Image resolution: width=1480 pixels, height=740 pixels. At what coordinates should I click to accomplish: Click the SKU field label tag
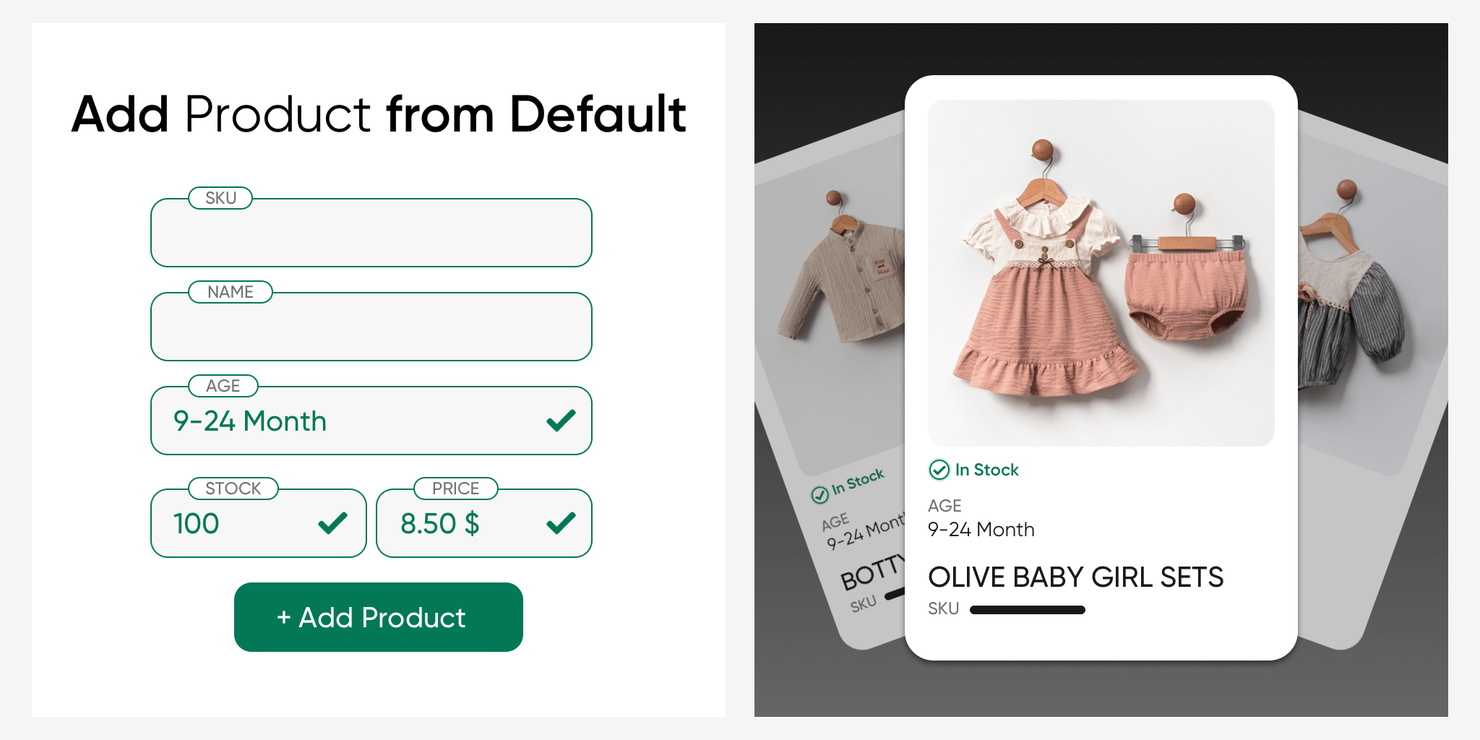coord(220,198)
